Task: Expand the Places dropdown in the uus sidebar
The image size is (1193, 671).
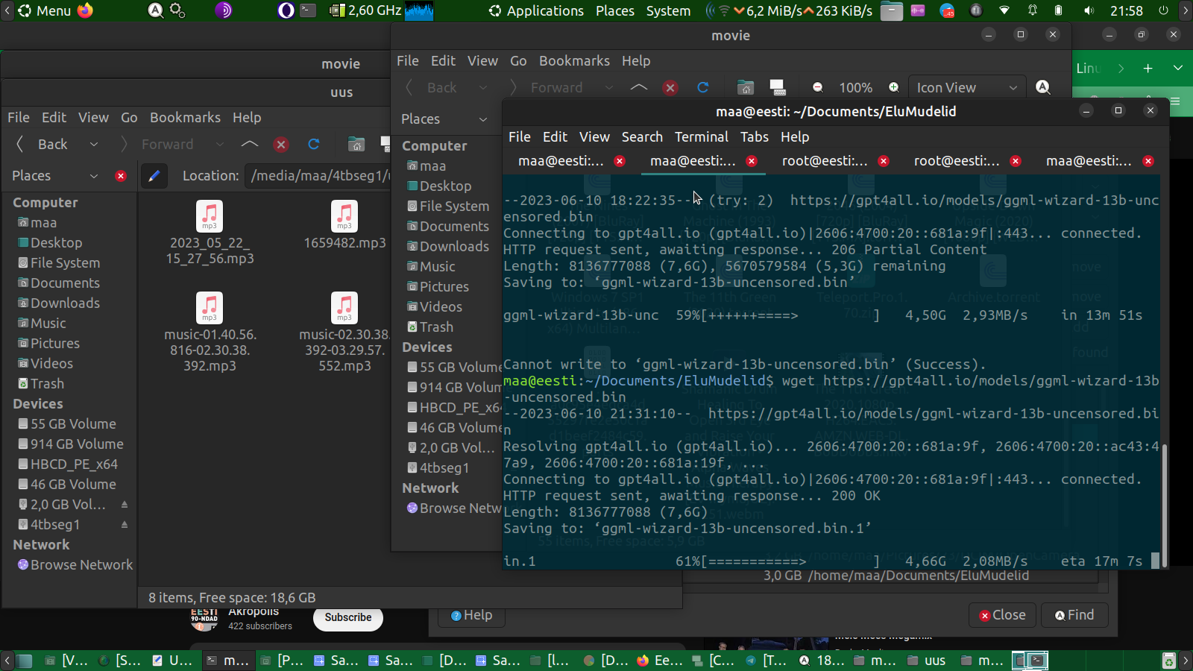Action: point(93,176)
